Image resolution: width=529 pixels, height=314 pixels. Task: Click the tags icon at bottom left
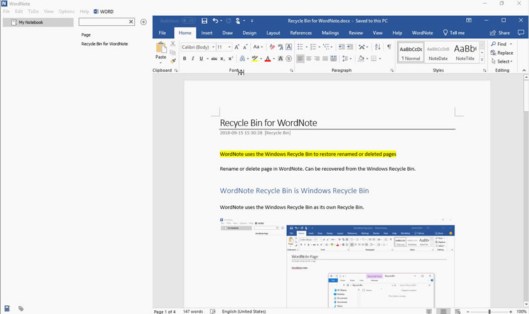point(21,308)
